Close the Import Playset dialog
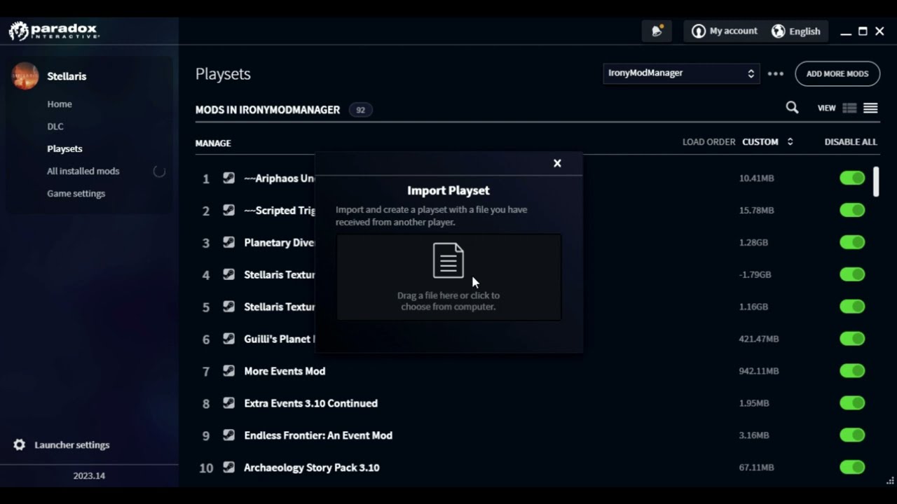Image resolution: width=897 pixels, height=504 pixels. point(557,163)
